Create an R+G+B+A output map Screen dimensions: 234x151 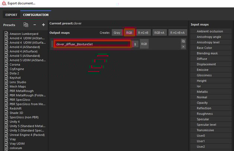click(178, 33)
